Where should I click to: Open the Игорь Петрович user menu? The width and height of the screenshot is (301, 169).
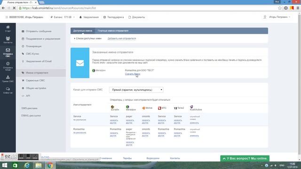277,17
